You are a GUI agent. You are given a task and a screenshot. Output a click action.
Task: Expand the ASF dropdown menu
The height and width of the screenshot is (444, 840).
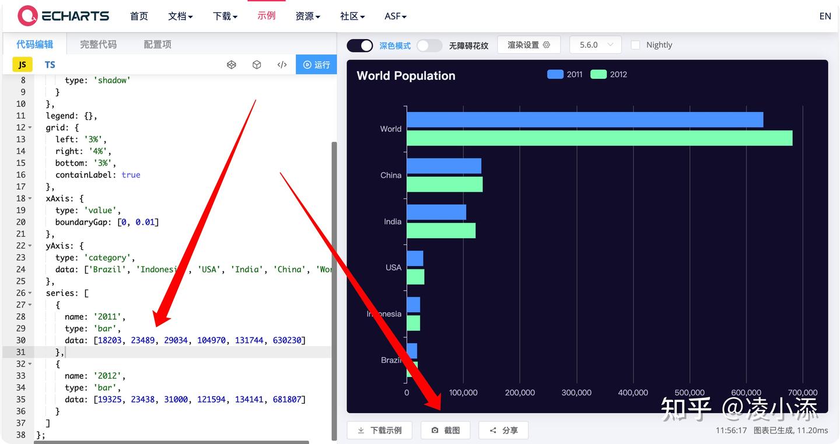pos(395,16)
